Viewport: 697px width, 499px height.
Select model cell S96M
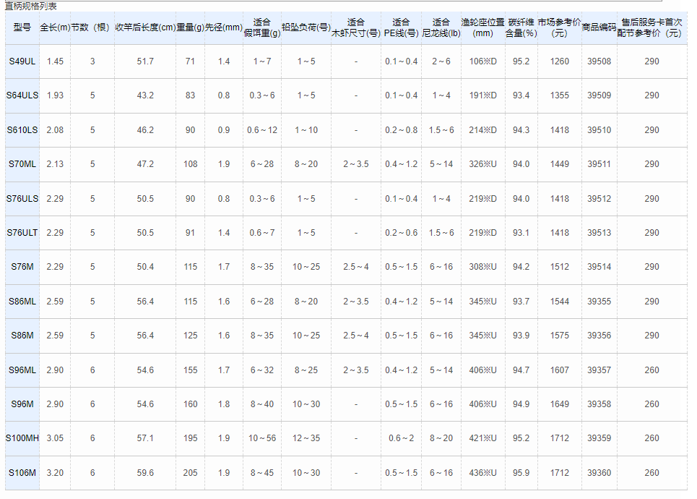point(22,404)
